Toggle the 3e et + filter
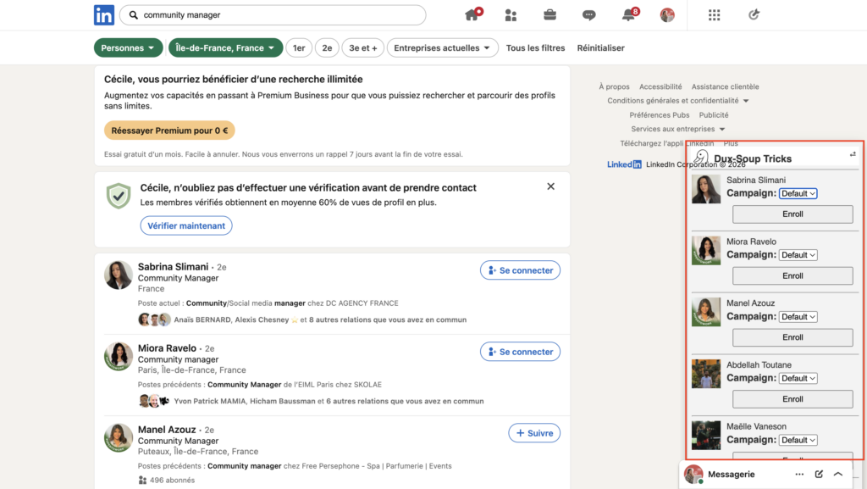The height and width of the screenshot is (489, 867). point(363,47)
